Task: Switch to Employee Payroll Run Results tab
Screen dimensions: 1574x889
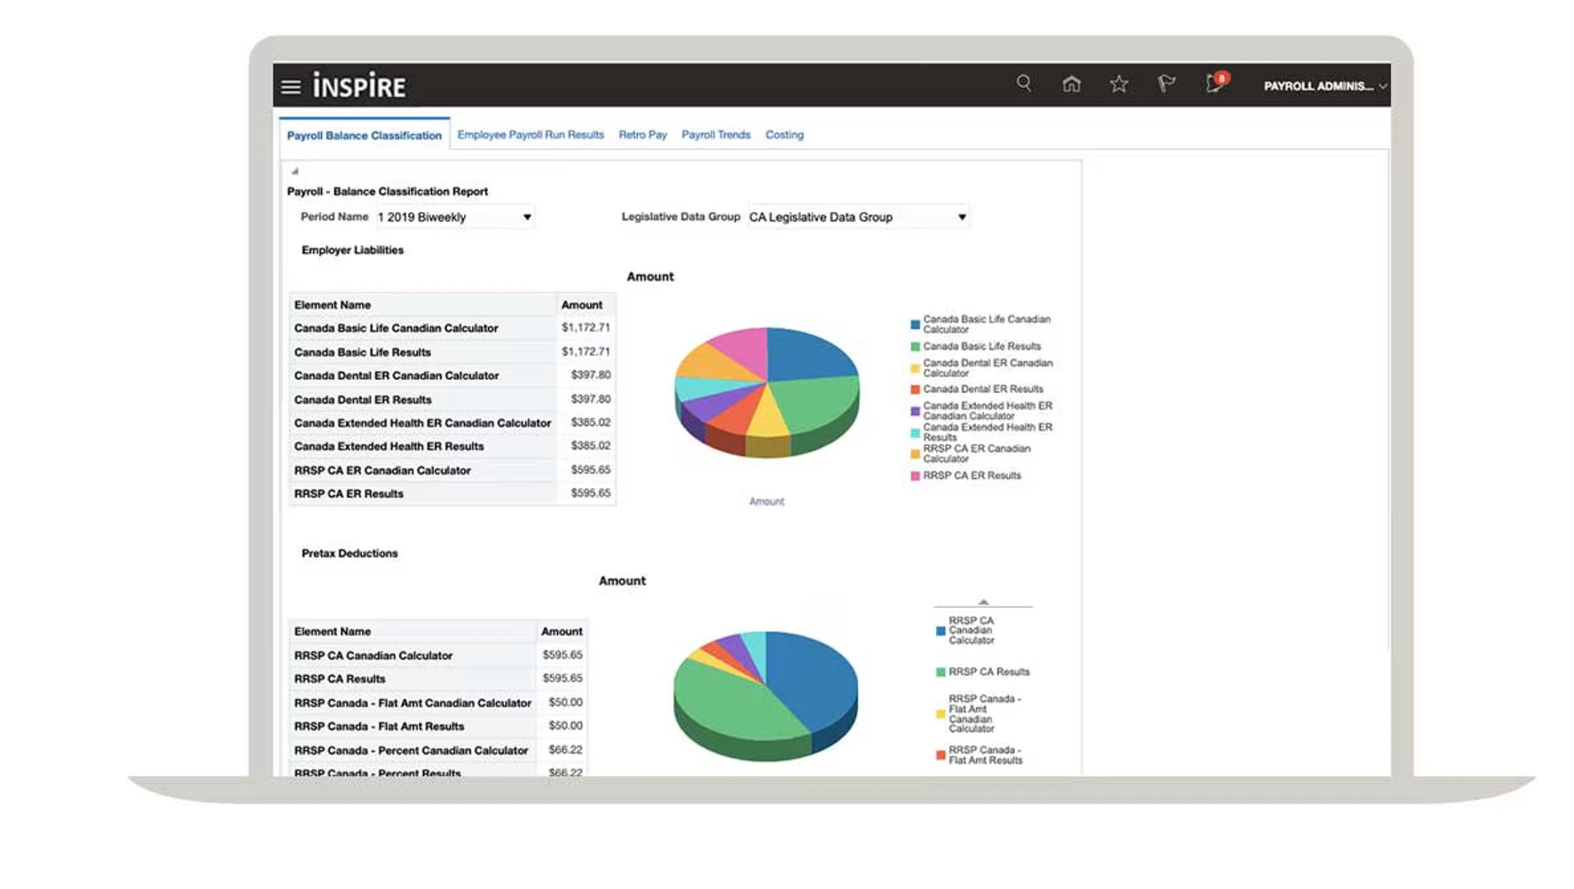Action: (x=530, y=135)
